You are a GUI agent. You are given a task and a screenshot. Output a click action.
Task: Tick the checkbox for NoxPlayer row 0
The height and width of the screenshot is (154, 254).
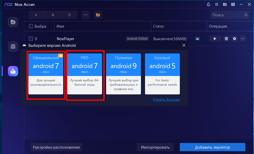(x=31, y=39)
